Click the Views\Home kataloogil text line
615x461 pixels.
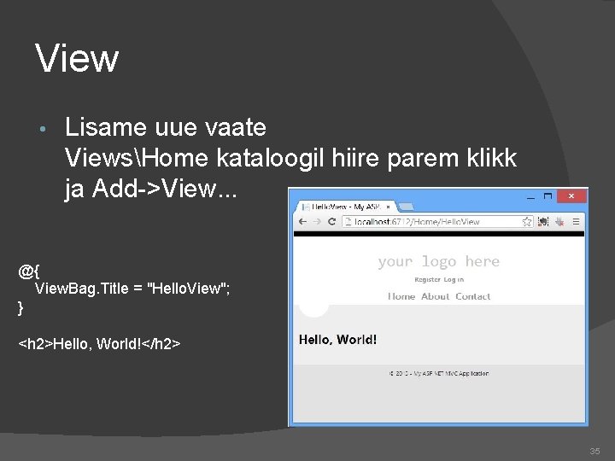(x=290, y=158)
